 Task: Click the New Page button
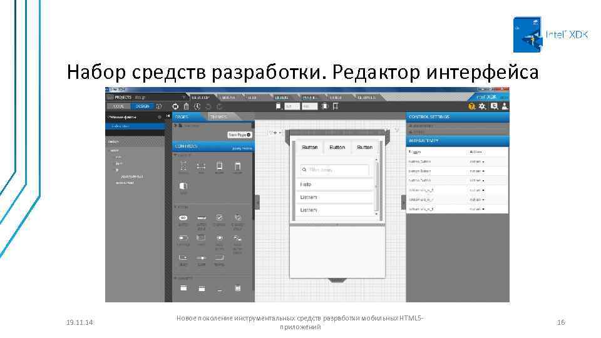(240, 135)
